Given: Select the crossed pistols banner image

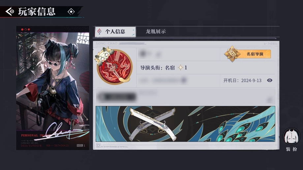Looking at the screenshot, I should click(x=185, y=124).
